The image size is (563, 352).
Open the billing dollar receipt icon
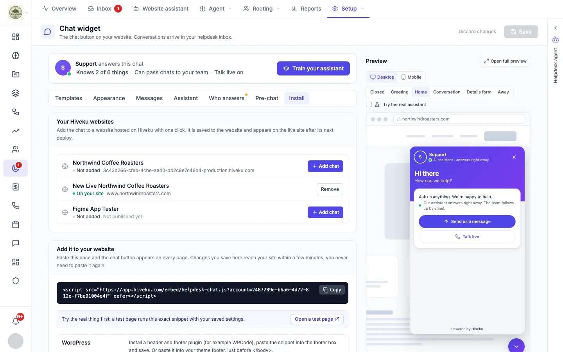click(x=16, y=187)
